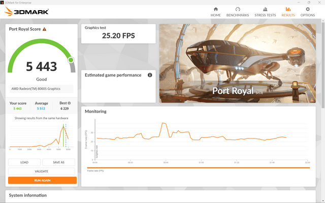
Task: Click the LOAD button
Action: click(24, 162)
